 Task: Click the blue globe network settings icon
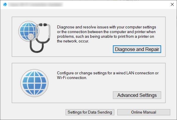[x=32, y=83]
